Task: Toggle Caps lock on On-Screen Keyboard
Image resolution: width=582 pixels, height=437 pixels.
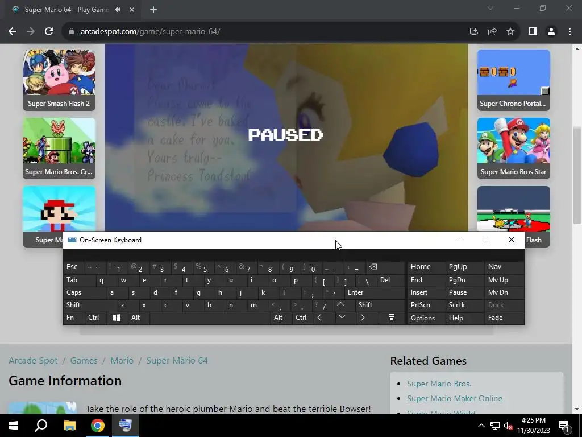Action: (85, 293)
